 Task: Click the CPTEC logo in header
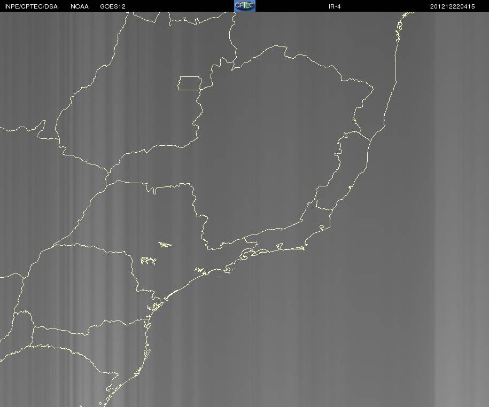[245, 6]
